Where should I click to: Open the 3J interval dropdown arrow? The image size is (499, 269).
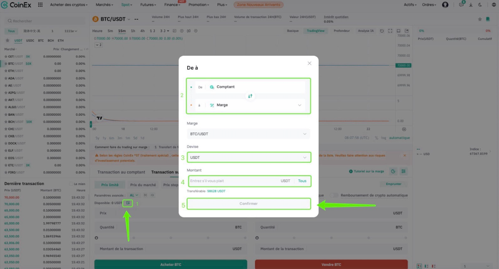pyautogui.click(x=168, y=31)
